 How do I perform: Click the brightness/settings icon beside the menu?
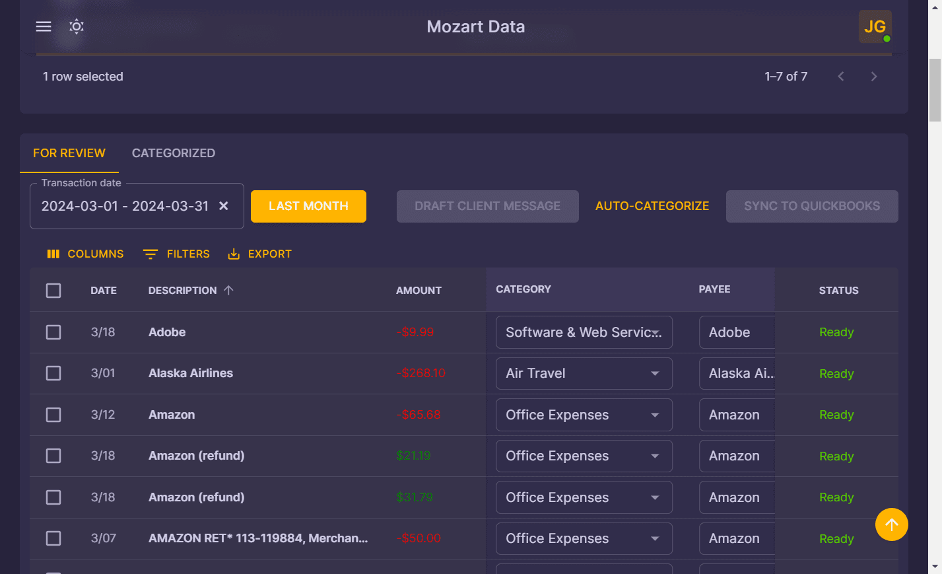click(x=76, y=26)
